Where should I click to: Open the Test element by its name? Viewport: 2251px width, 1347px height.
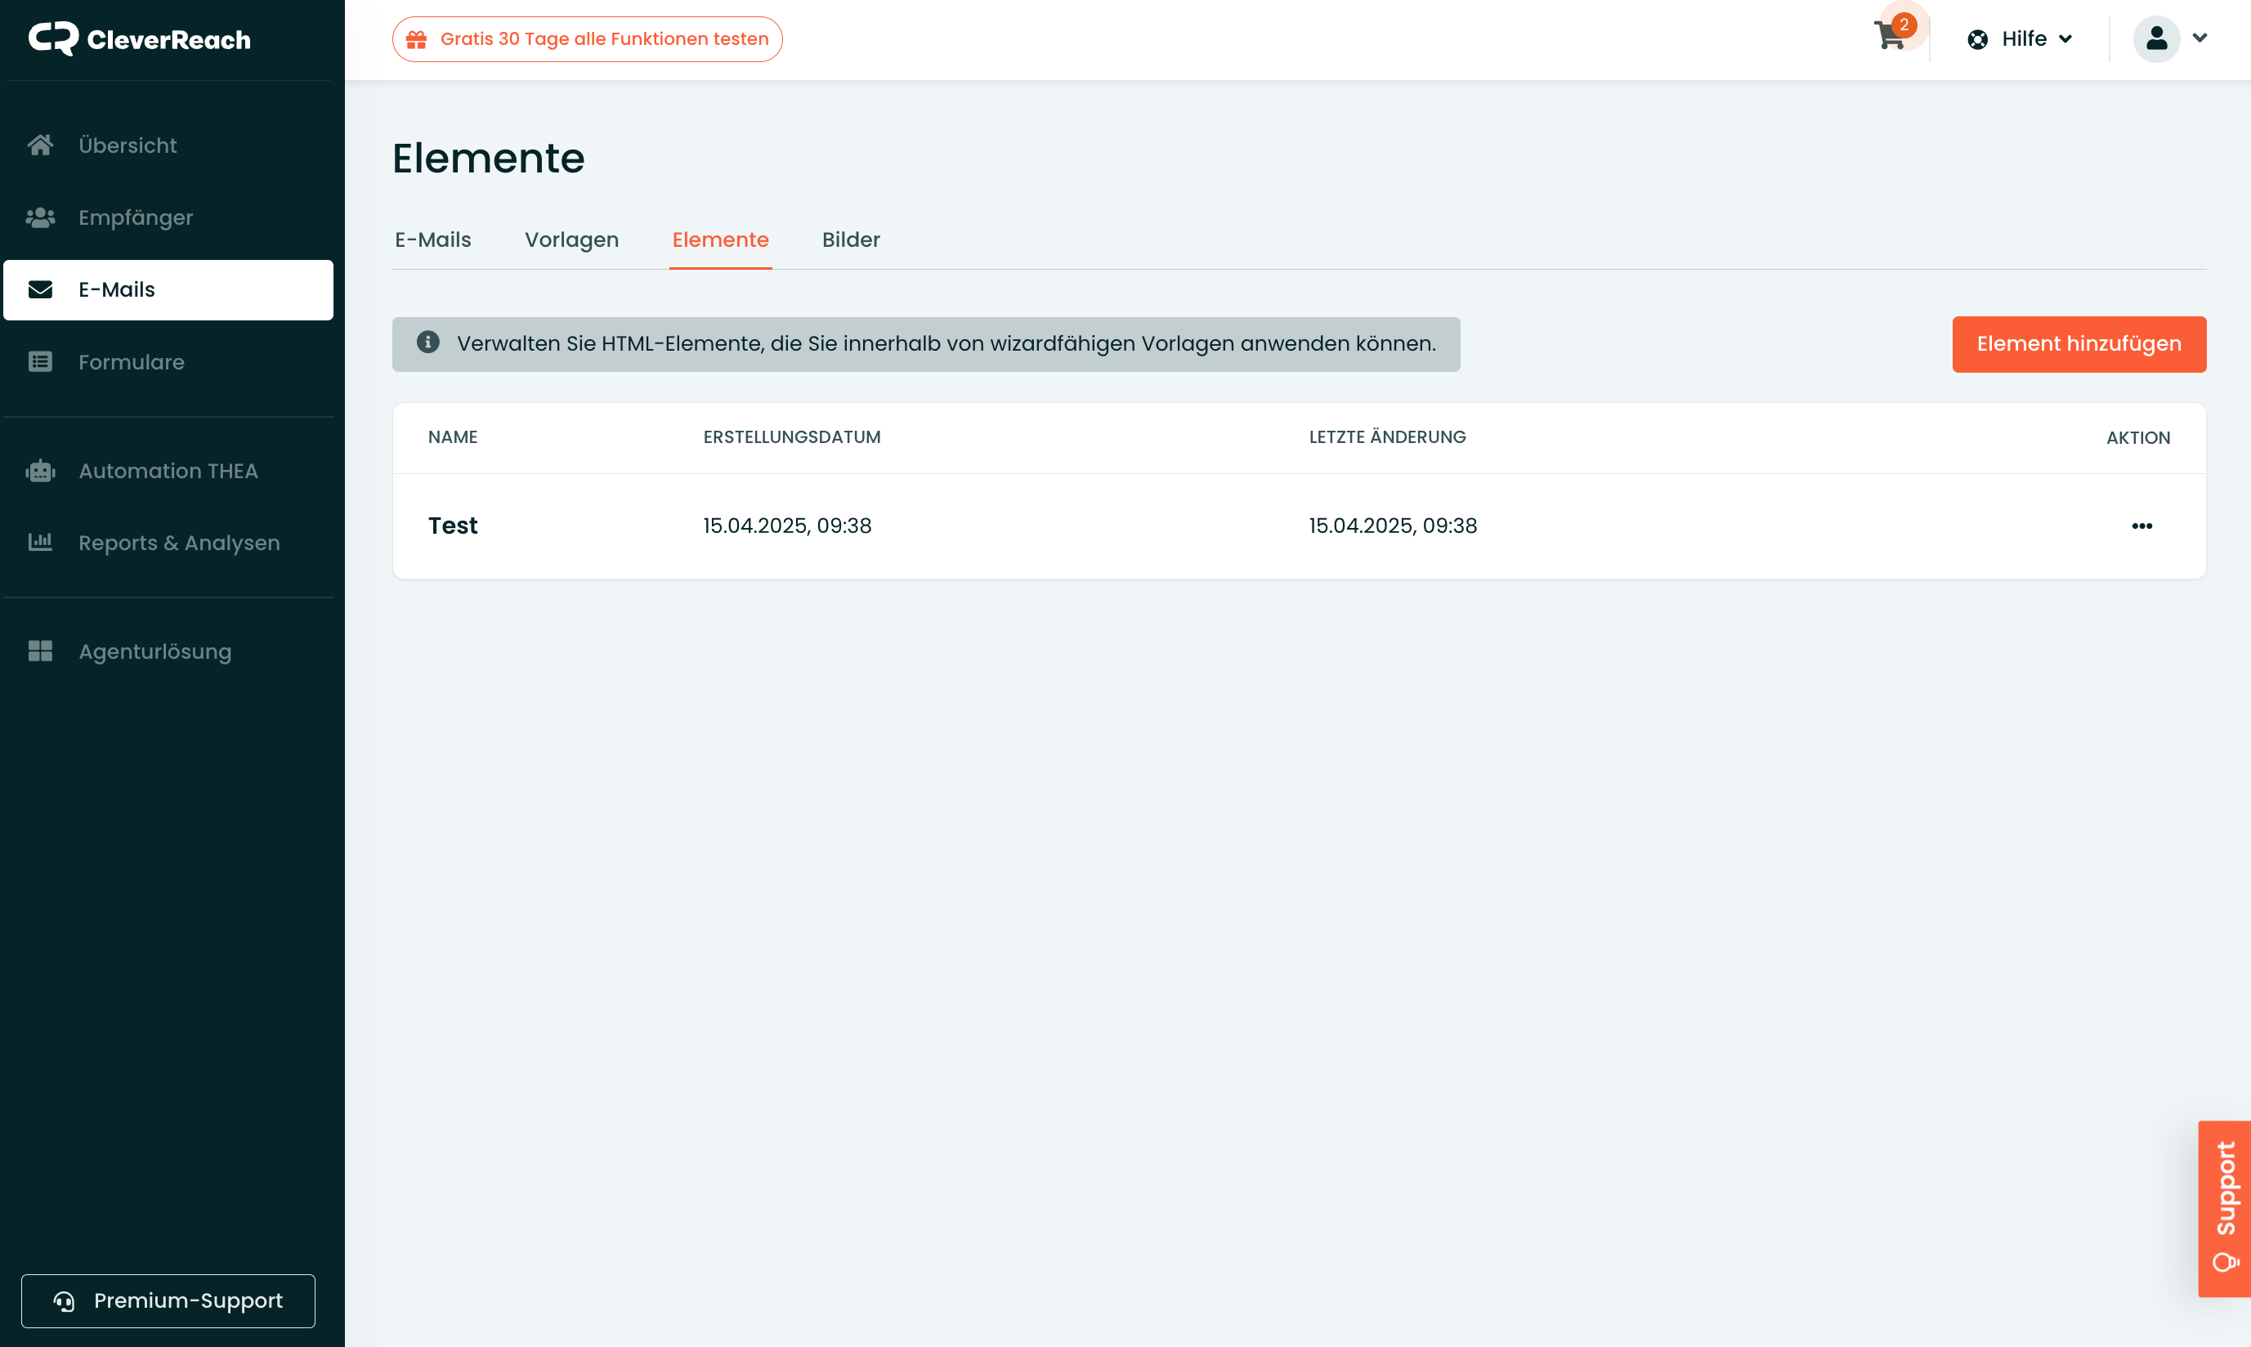point(453,526)
